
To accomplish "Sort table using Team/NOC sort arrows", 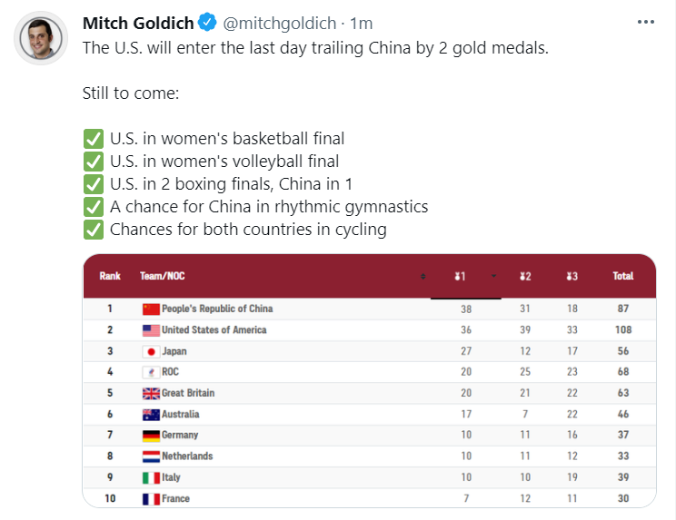I will coord(422,277).
